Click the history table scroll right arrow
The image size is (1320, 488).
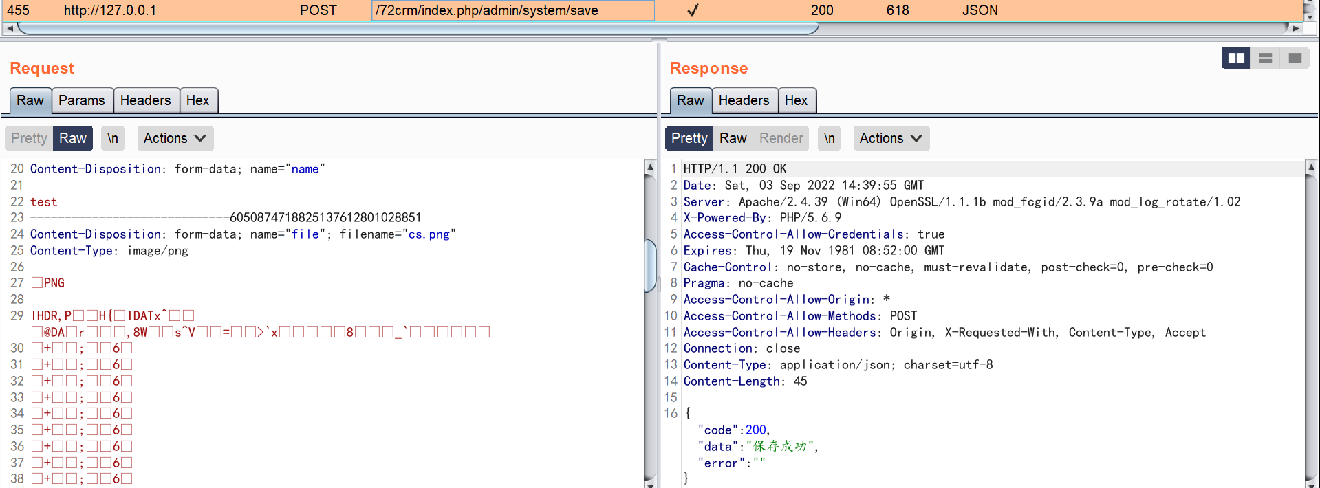(1296, 28)
